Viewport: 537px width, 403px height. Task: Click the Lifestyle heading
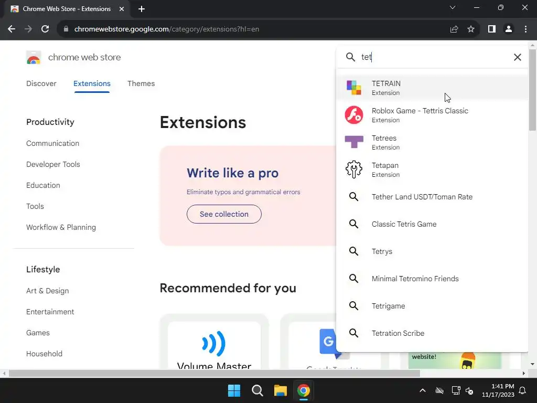point(43,269)
